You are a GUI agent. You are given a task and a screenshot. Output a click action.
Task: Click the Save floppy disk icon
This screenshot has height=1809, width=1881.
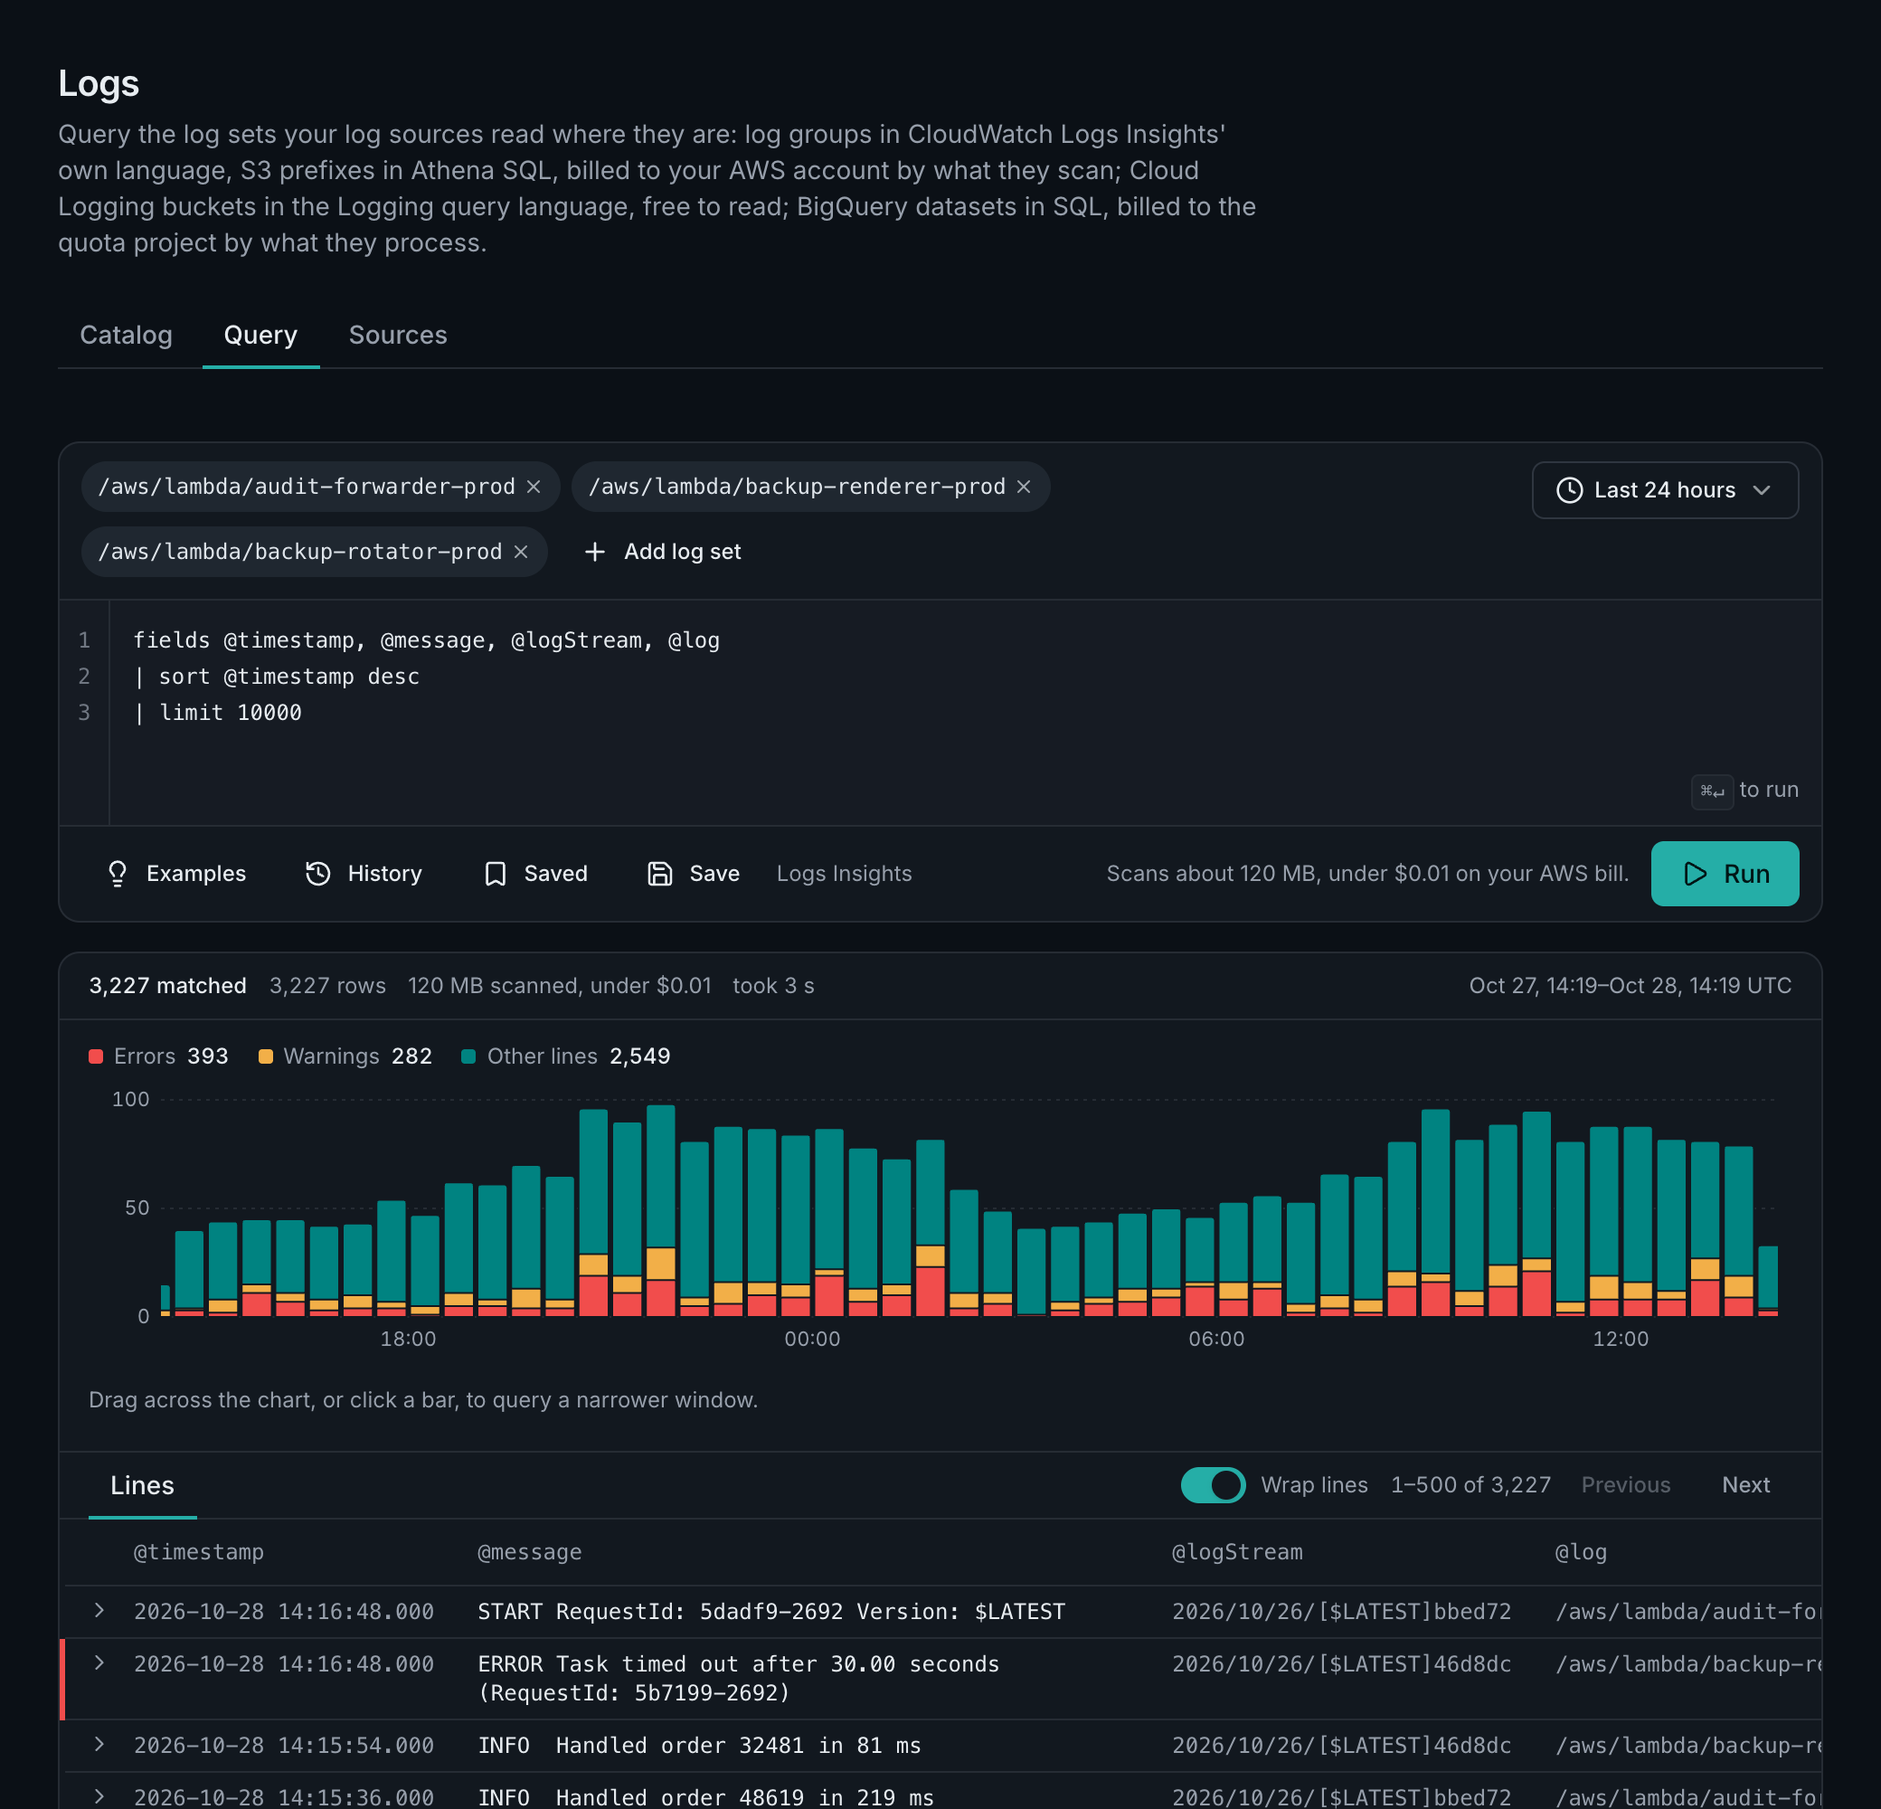tap(660, 874)
